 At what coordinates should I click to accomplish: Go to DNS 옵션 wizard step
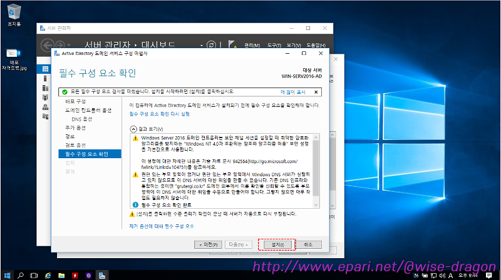[x=82, y=119]
